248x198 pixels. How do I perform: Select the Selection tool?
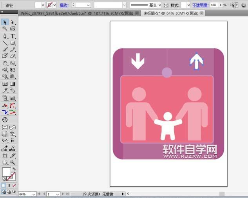(5, 22)
